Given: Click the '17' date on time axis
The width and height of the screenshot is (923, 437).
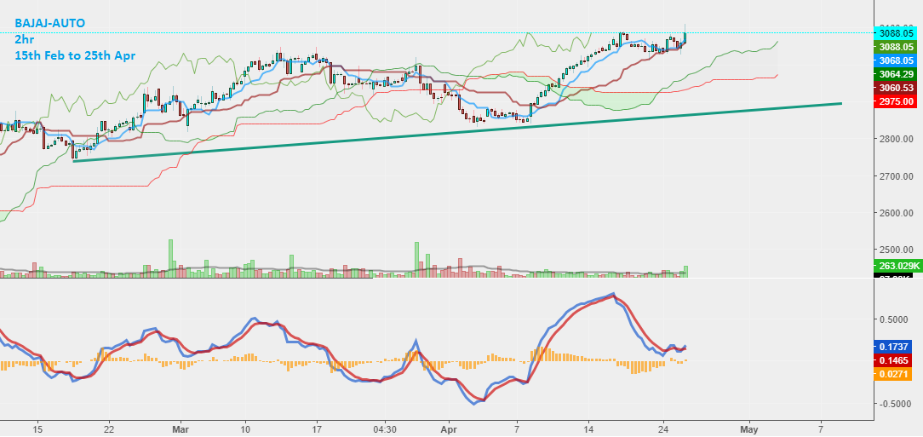Looking at the screenshot, I should [318, 429].
